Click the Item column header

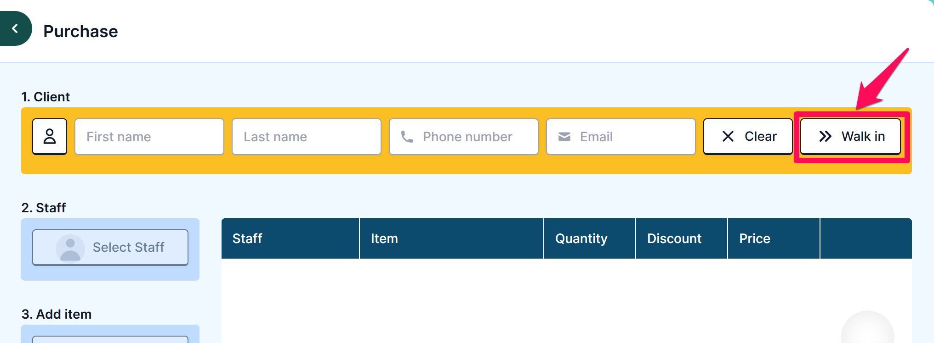point(451,238)
